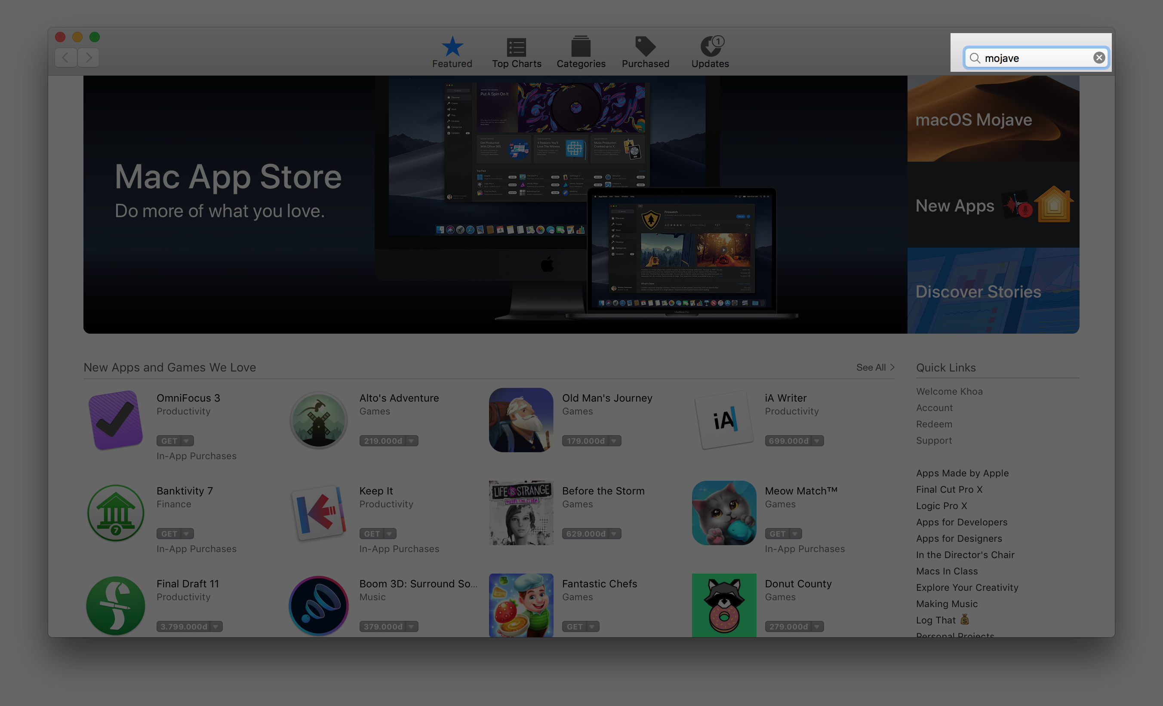Open the Featured star tab

click(x=452, y=52)
